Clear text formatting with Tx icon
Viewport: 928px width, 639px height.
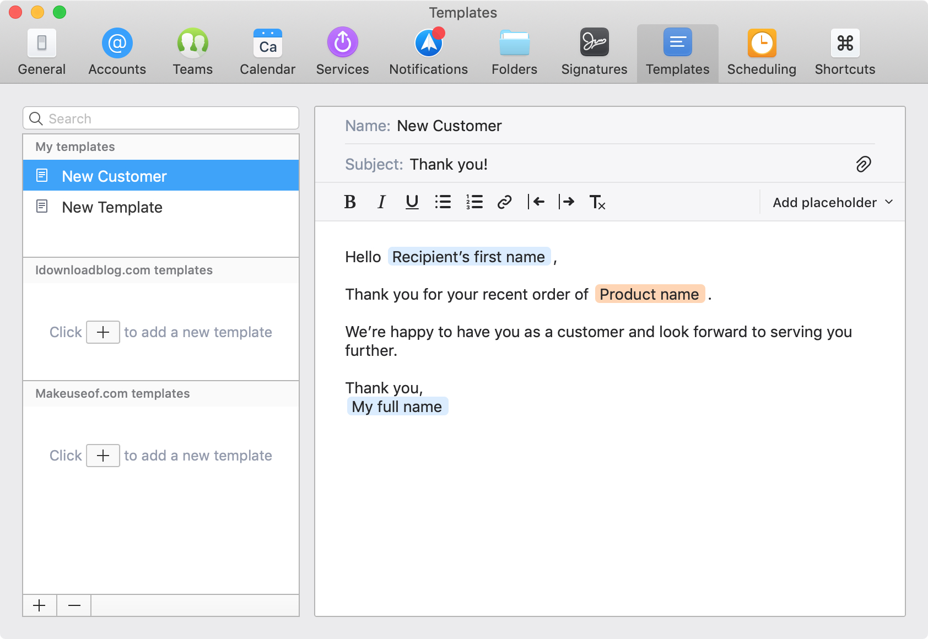[x=598, y=202]
